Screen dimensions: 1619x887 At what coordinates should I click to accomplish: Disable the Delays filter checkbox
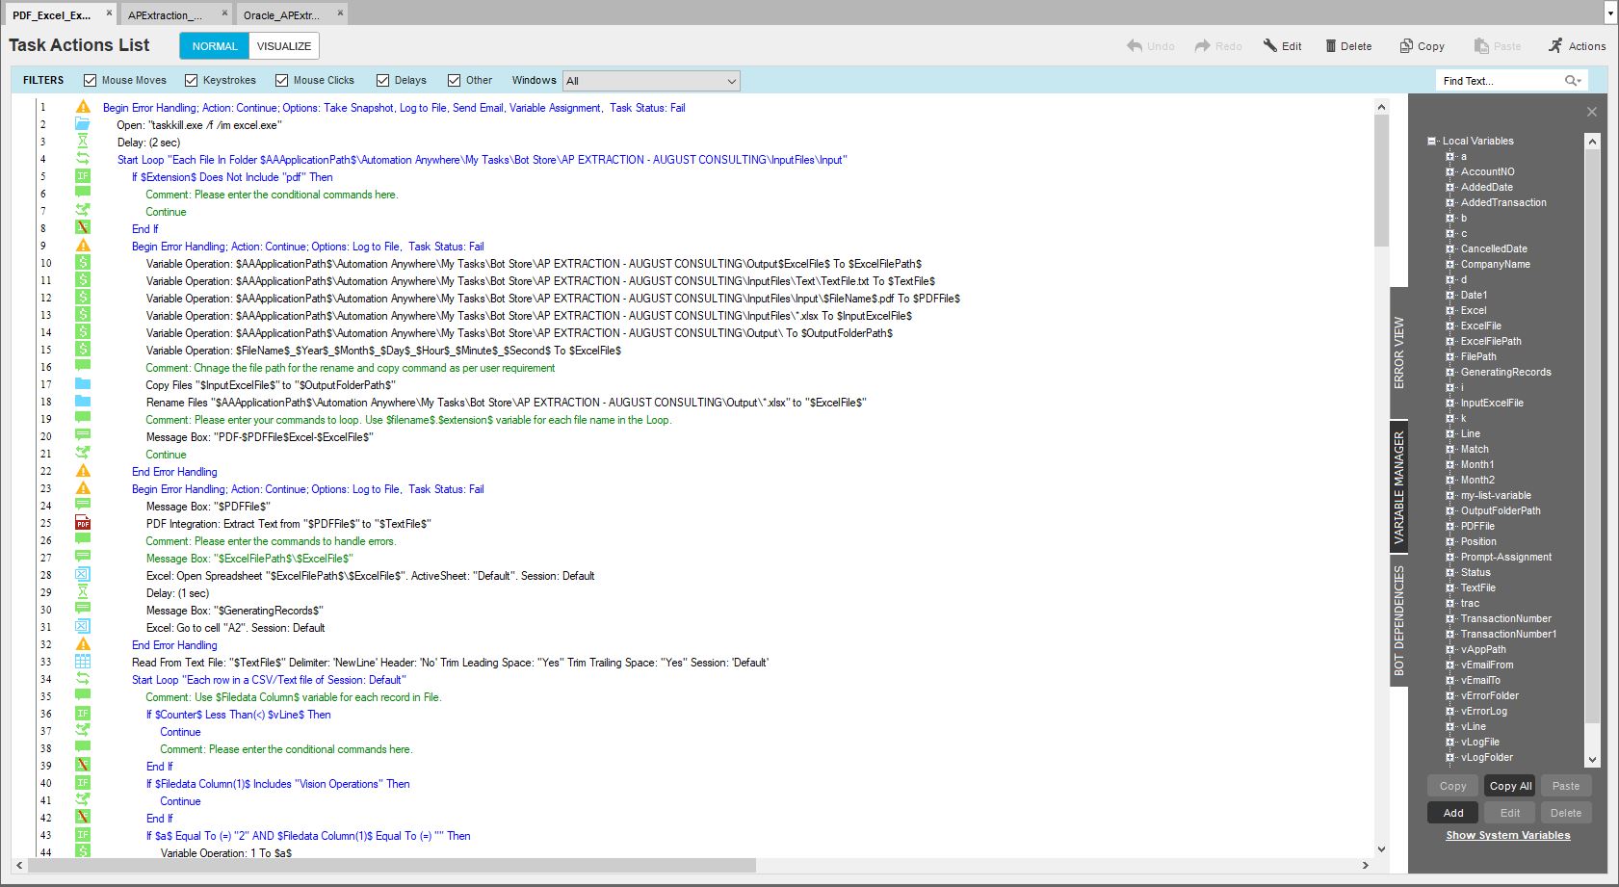(383, 81)
